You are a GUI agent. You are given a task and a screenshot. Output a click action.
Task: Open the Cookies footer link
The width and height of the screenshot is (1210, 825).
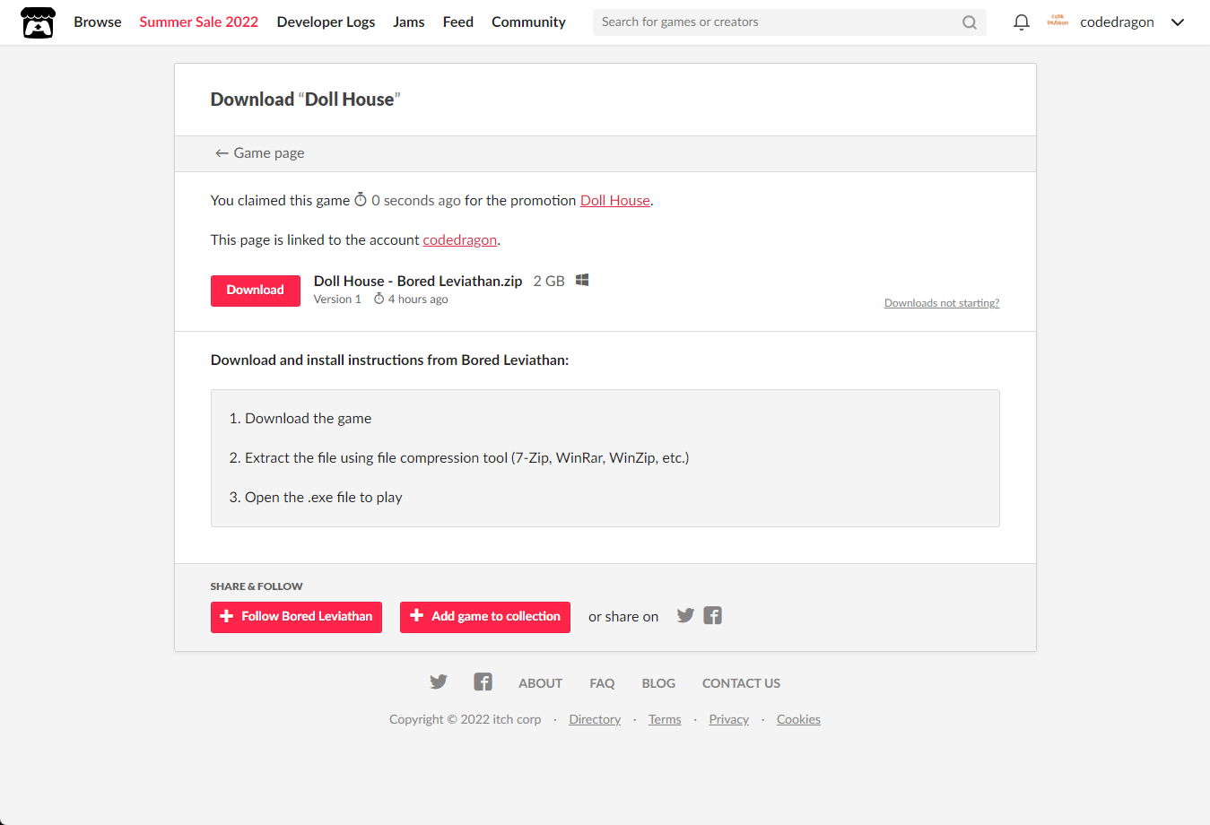[798, 719]
